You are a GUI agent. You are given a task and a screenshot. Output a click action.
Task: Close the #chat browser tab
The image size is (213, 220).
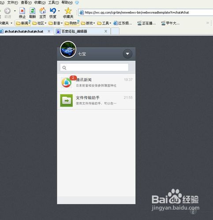click(x=49, y=31)
